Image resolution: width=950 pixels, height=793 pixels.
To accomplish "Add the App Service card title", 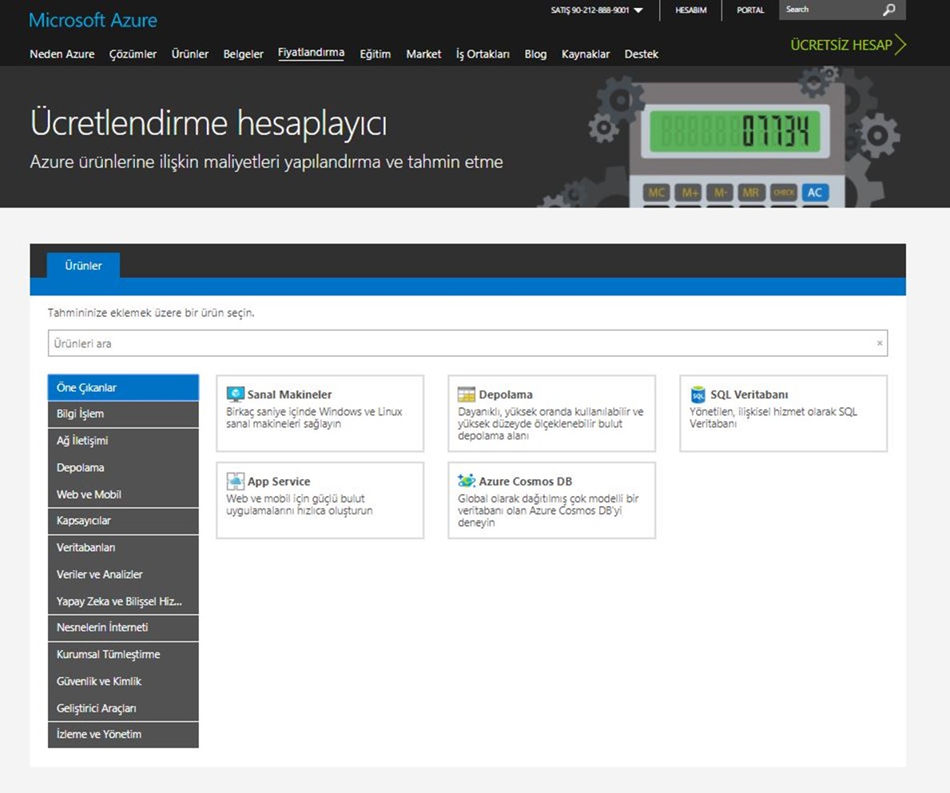I will 279,482.
